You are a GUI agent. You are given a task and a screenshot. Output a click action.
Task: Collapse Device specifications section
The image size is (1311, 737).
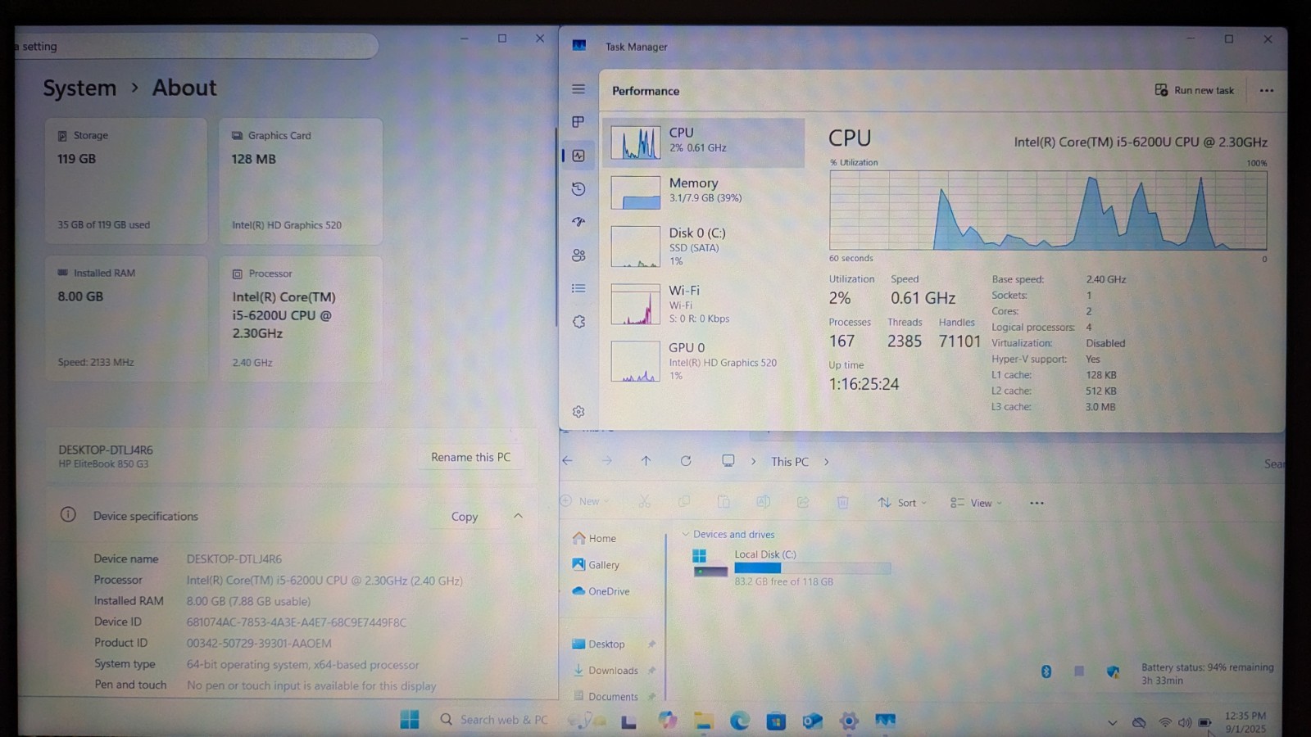coord(518,516)
